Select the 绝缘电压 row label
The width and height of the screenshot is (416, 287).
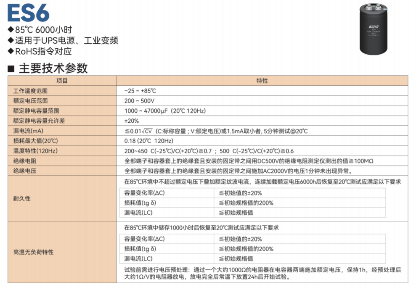(24, 171)
